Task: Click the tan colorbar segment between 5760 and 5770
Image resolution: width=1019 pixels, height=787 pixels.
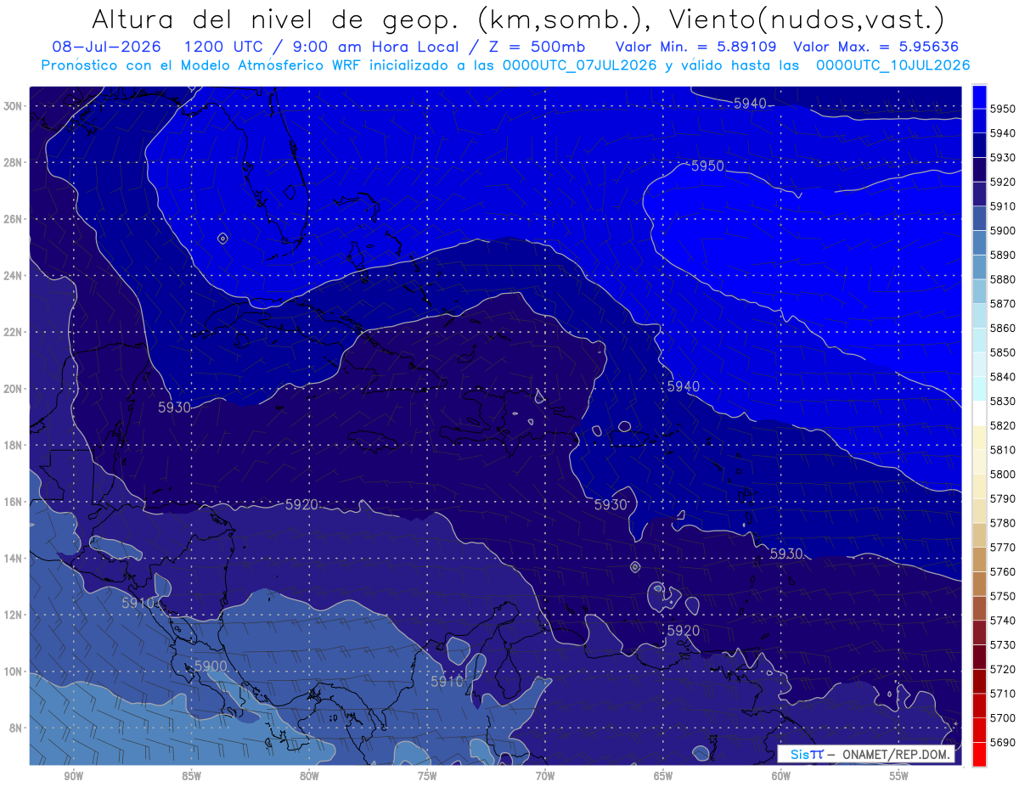Action: tap(979, 559)
